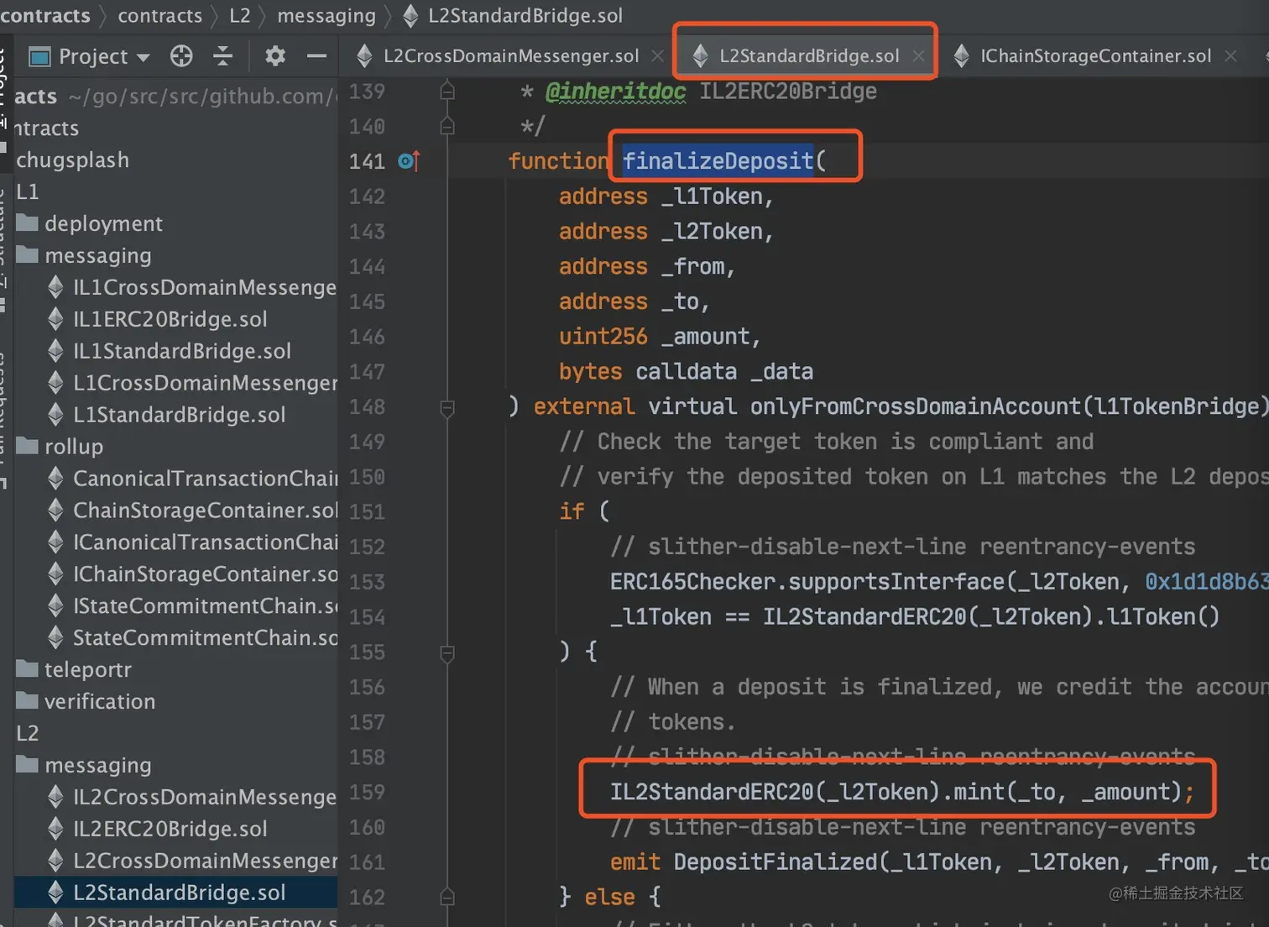Image resolution: width=1269 pixels, height=927 pixels.
Task: Click the onlyFromCrossDomainAccount modifier
Action: point(915,407)
